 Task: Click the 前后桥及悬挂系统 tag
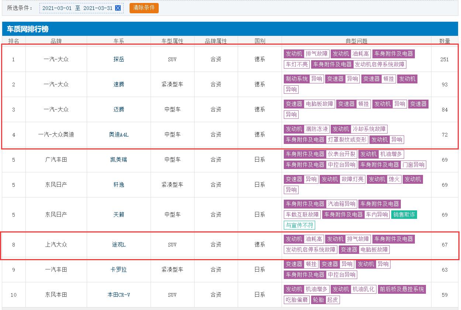click(x=402, y=289)
